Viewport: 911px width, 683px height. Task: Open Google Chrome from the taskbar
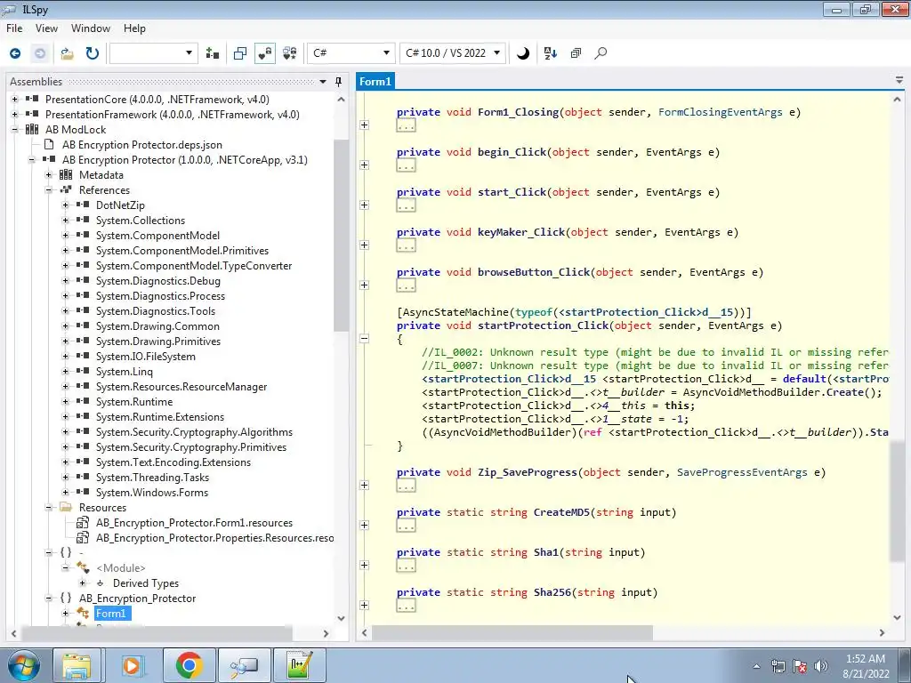tap(189, 665)
